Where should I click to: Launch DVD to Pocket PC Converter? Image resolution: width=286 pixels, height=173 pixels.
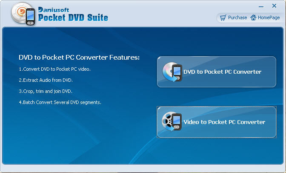click(x=217, y=72)
